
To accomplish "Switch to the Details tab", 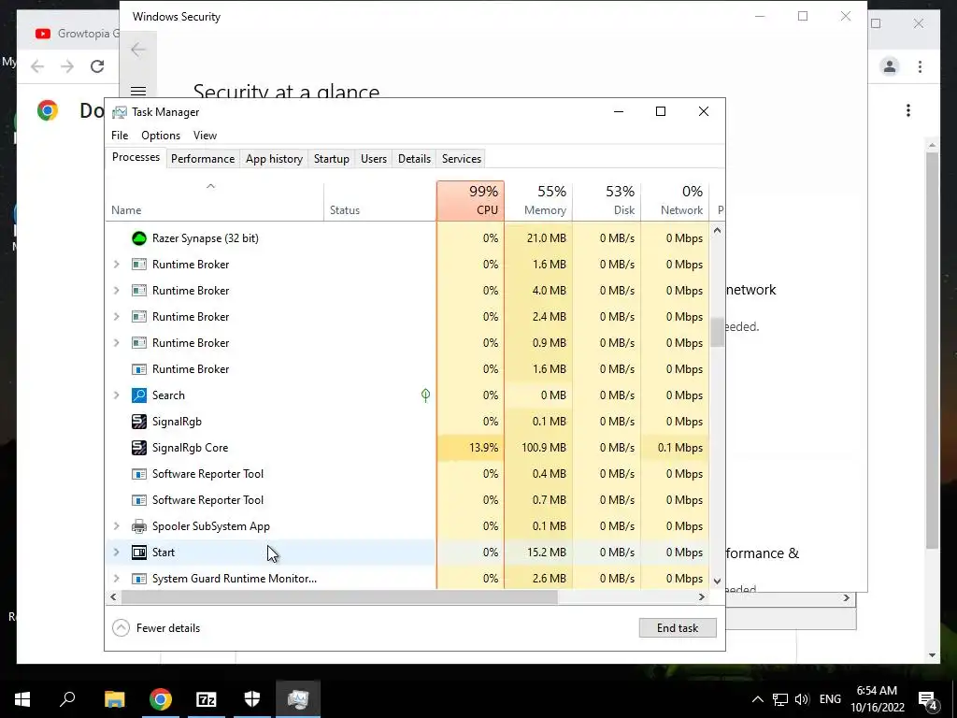I will (x=414, y=159).
